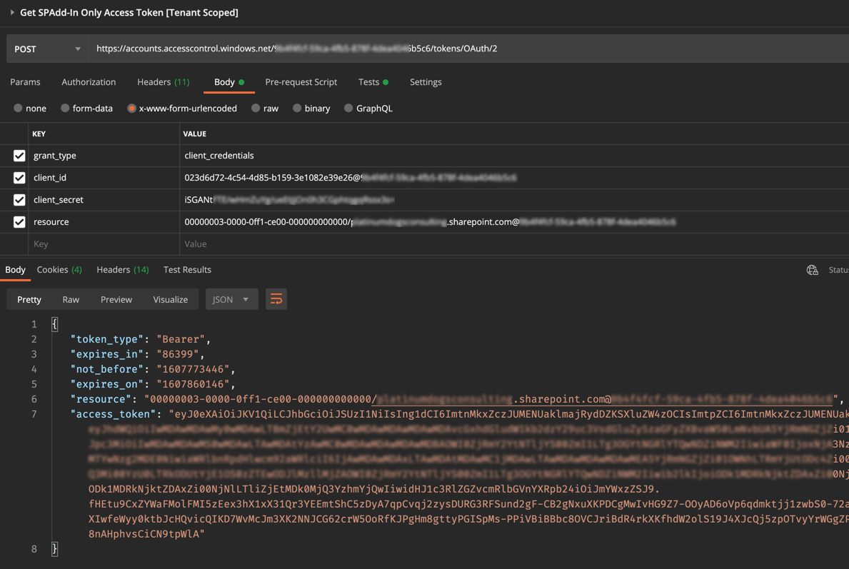Screen dimensions: 849x569
Task: Switch response view to Preview
Action: (116, 299)
